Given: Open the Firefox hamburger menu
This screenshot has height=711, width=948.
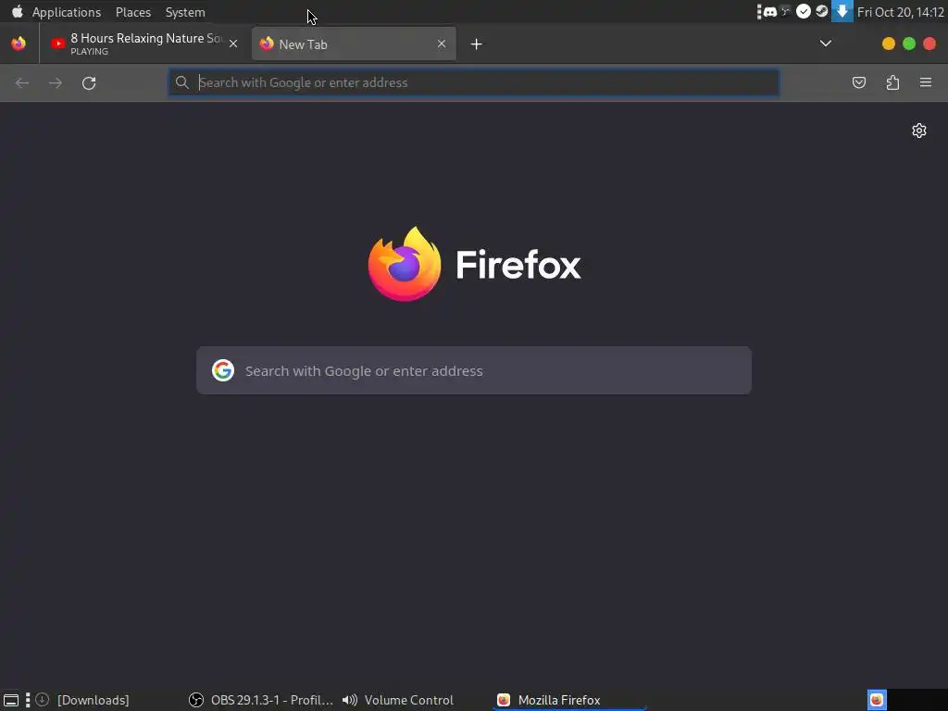Looking at the screenshot, I should [x=926, y=82].
